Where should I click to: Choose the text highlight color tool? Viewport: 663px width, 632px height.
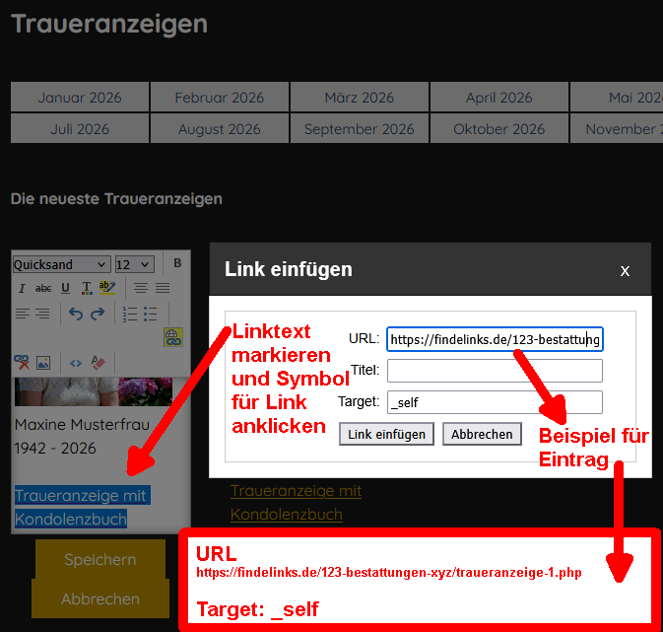106,289
